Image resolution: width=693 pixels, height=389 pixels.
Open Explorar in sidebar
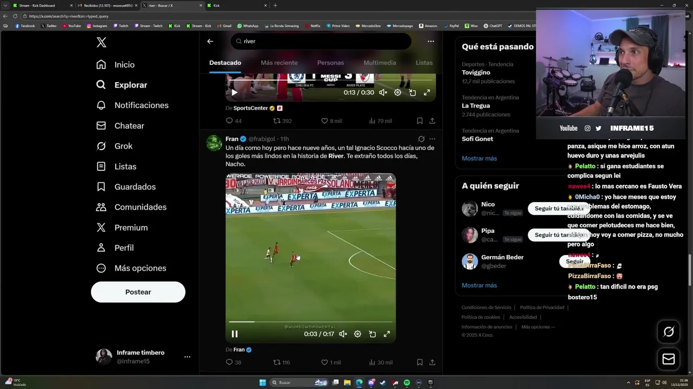click(x=121, y=85)
